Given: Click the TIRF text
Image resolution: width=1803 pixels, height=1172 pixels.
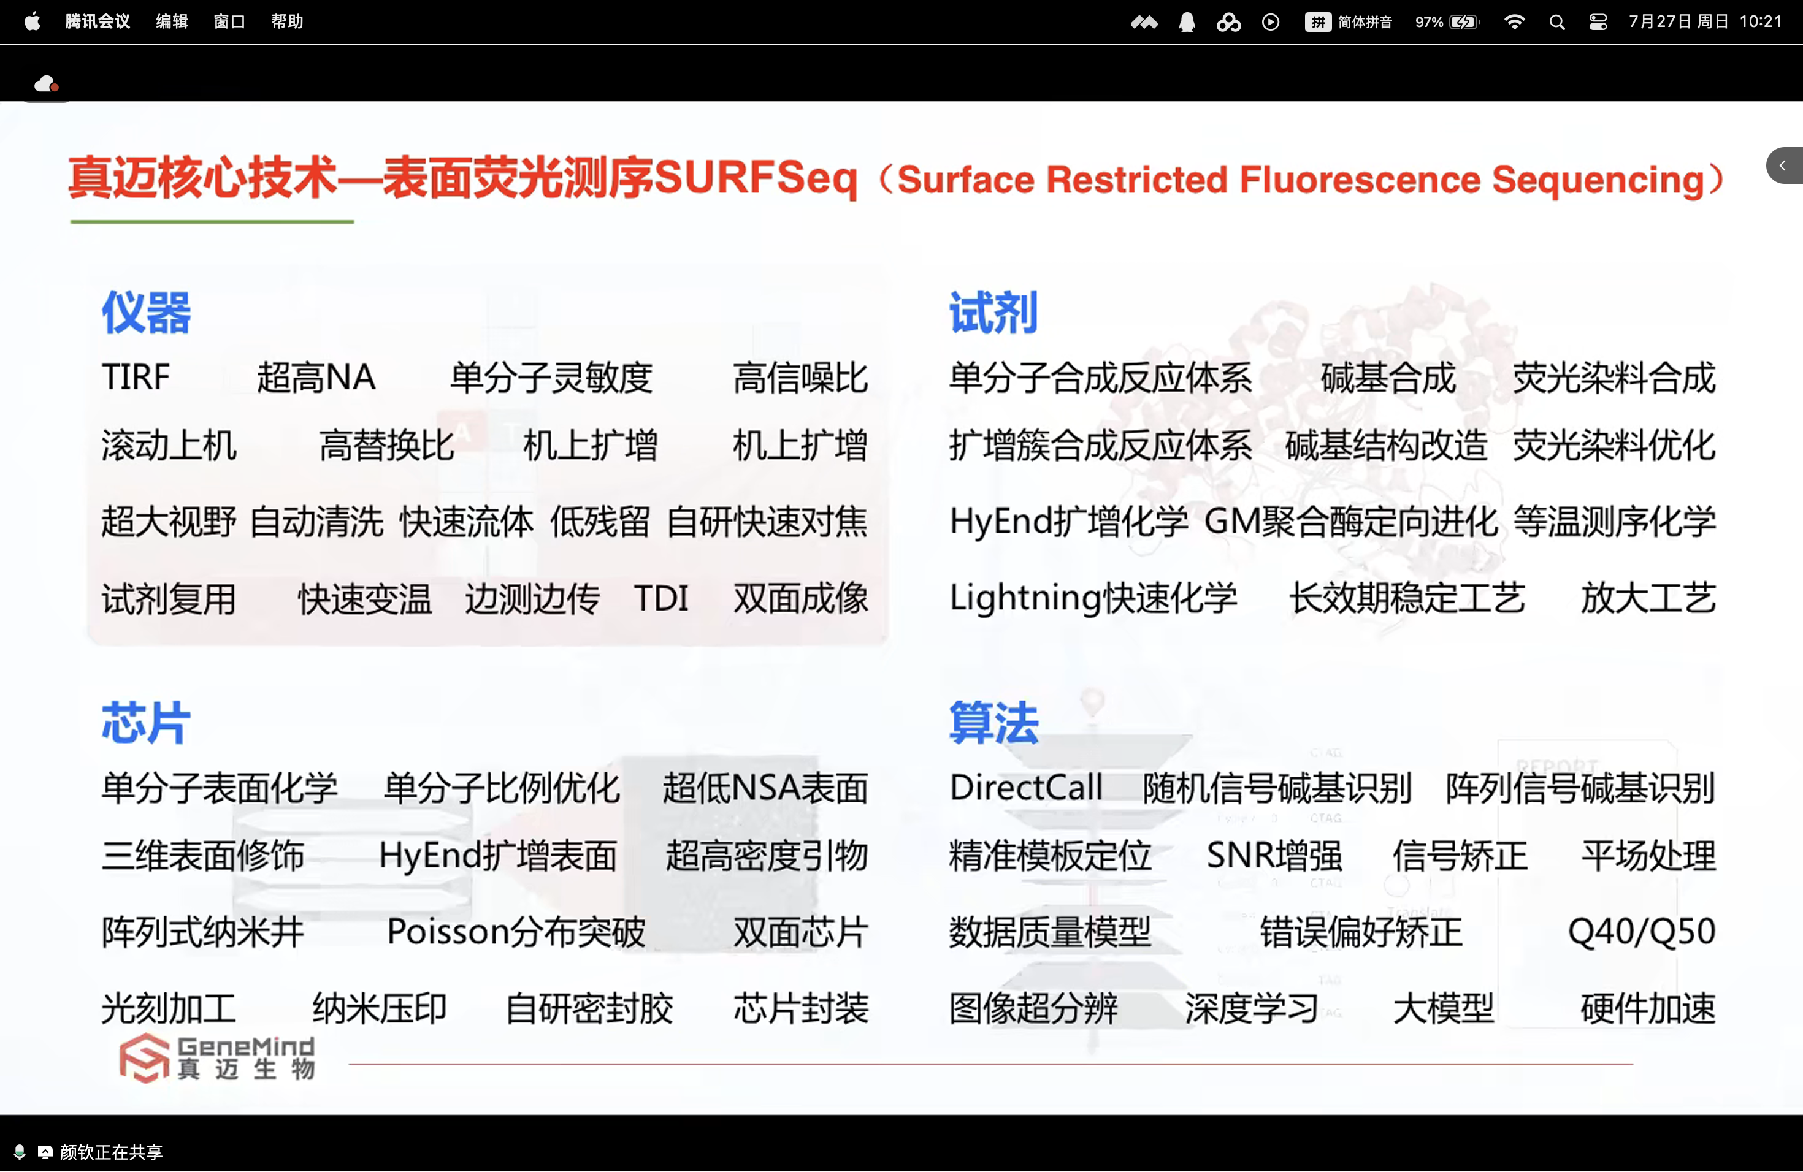Looking at the screenshot, I should click(x=136, y=377).
